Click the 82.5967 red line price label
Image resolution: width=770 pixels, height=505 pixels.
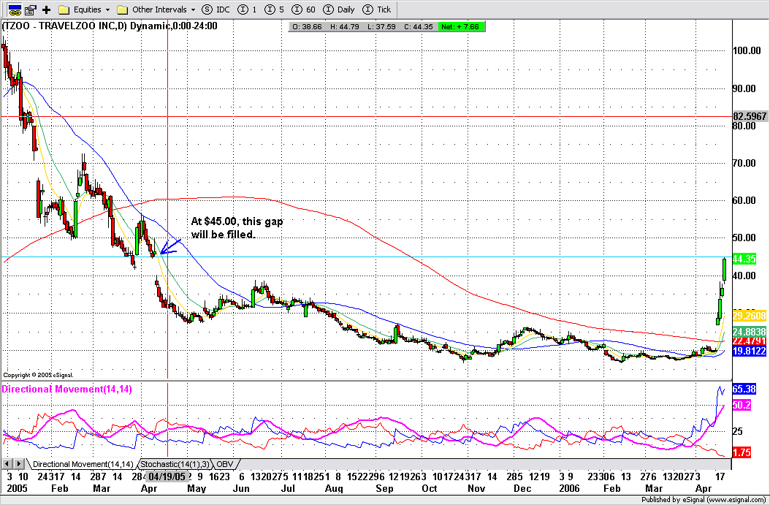coord(750,116)
